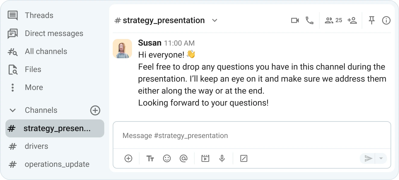Image resolution: width=399 pixels, height=180 pixels.
Task: Toggle the text formatting toolbar
Action: [150, 158]
